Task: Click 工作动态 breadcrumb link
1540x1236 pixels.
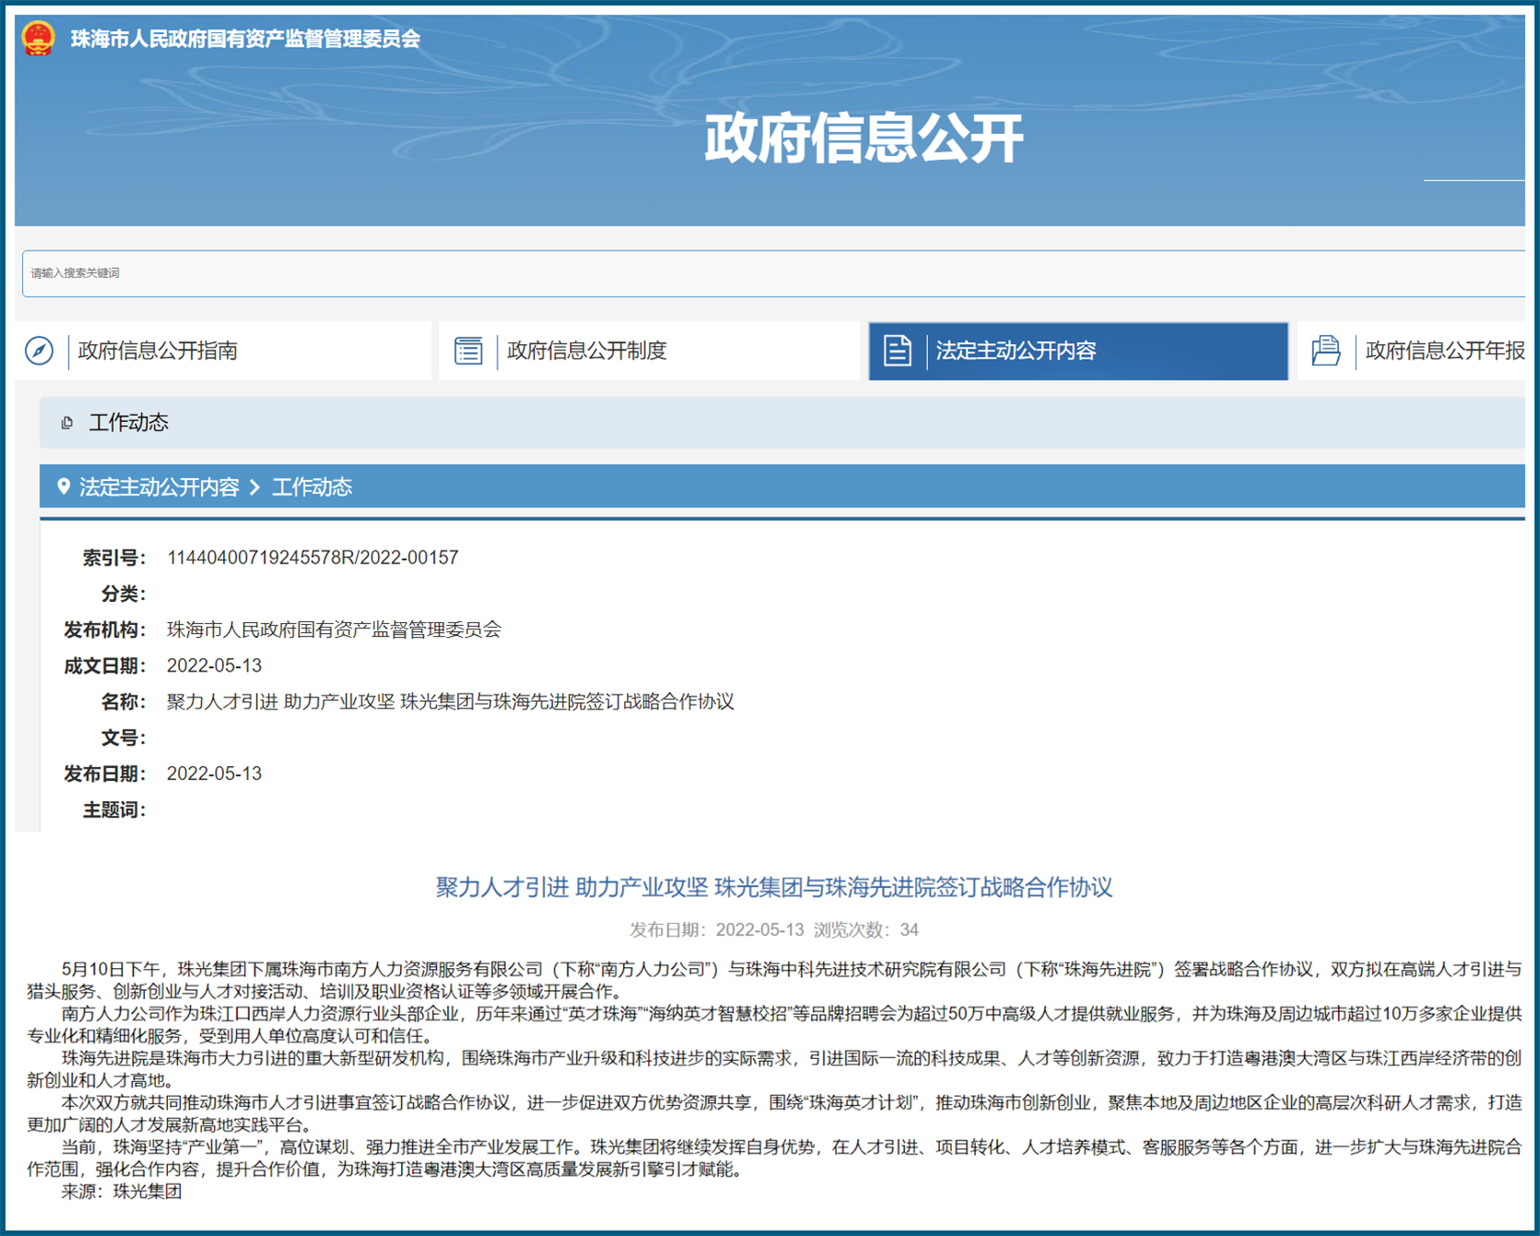Action: (x=312, y=487)
